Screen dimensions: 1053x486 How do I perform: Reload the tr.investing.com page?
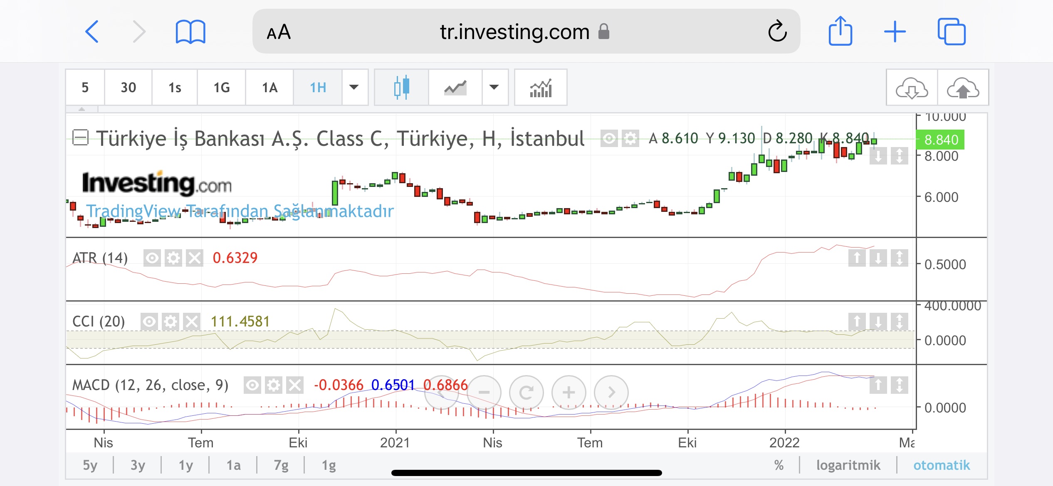(x=777, y=31)
